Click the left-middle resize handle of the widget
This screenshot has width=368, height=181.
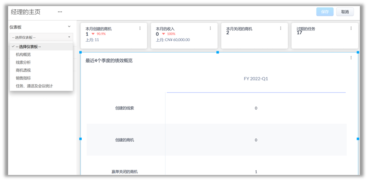pyautogui.click(x=81, y=139)
